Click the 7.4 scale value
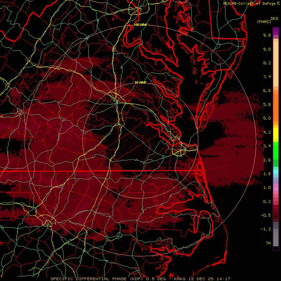 pos(267,77)
